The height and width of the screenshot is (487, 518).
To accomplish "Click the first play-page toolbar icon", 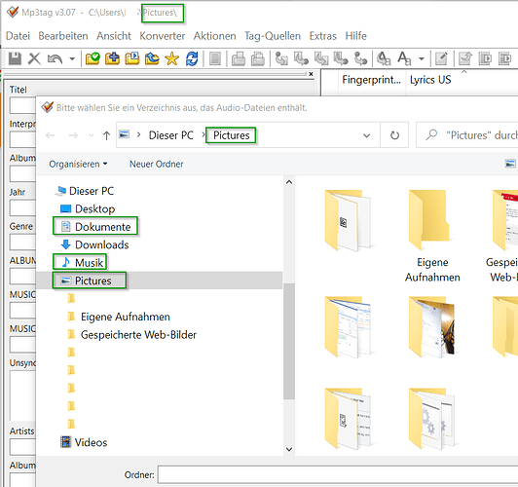I will [x=485, y=58].
